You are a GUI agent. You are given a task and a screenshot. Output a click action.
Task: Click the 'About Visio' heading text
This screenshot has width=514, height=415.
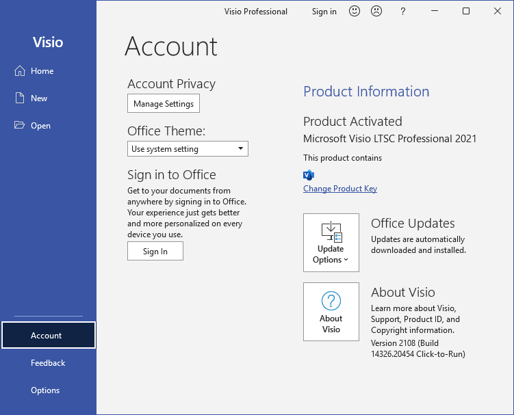[x=403, y=292]
